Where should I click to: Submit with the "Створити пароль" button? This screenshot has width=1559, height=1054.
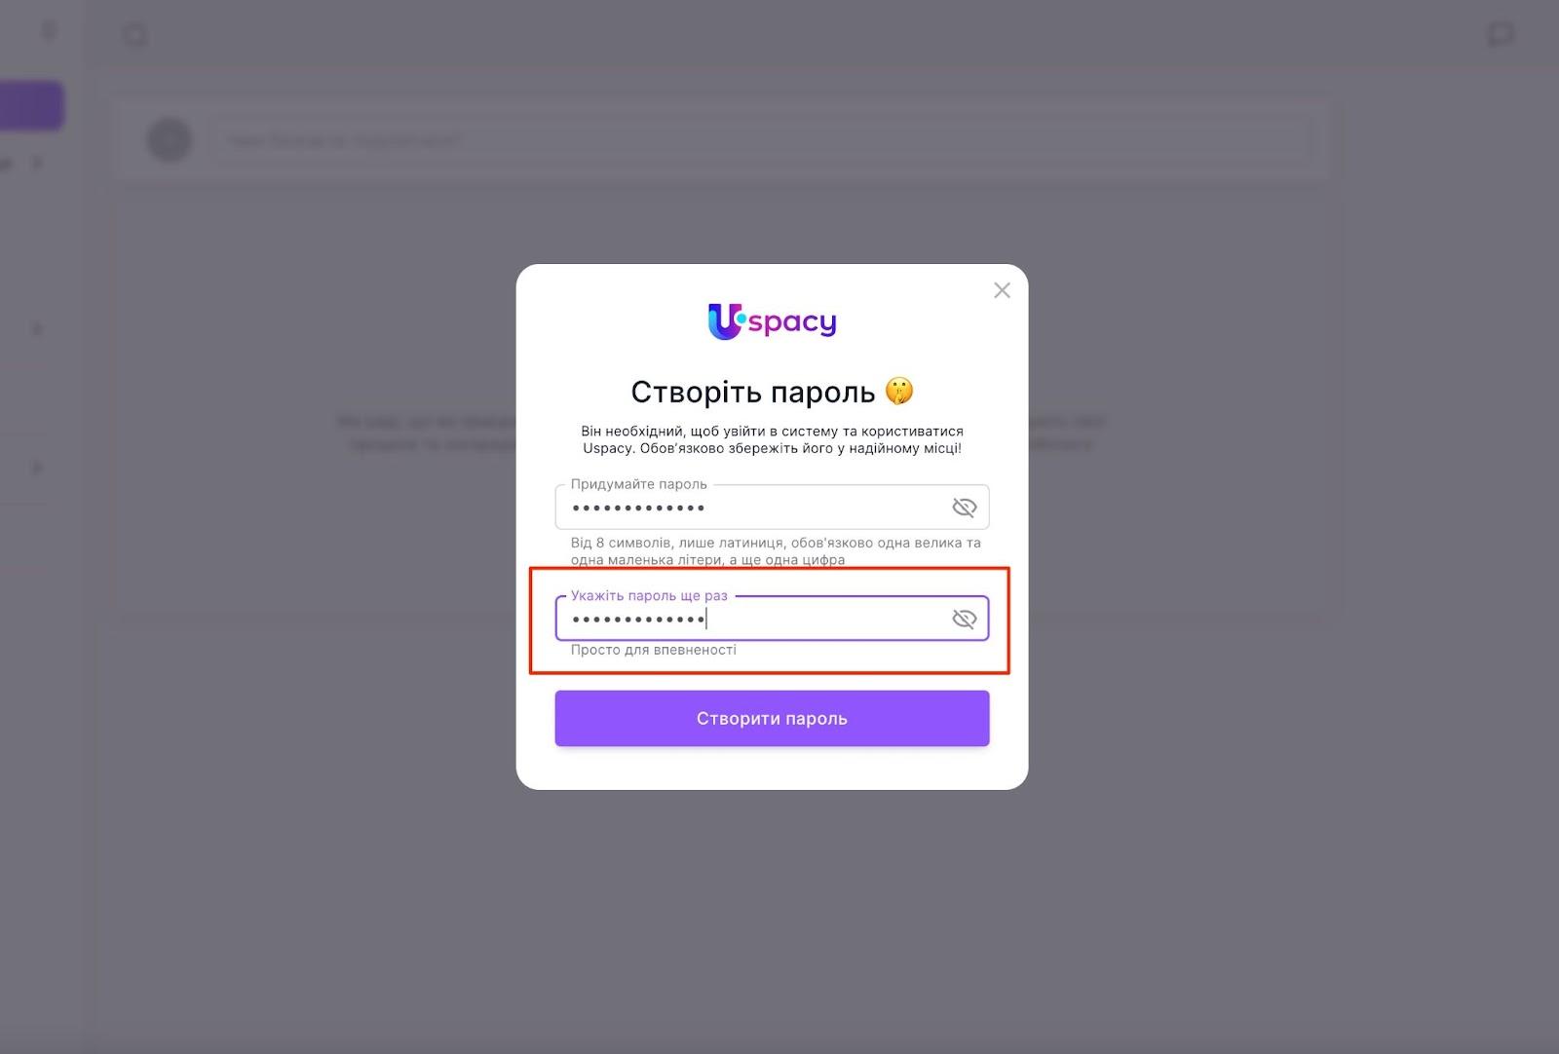coord(772,719)
